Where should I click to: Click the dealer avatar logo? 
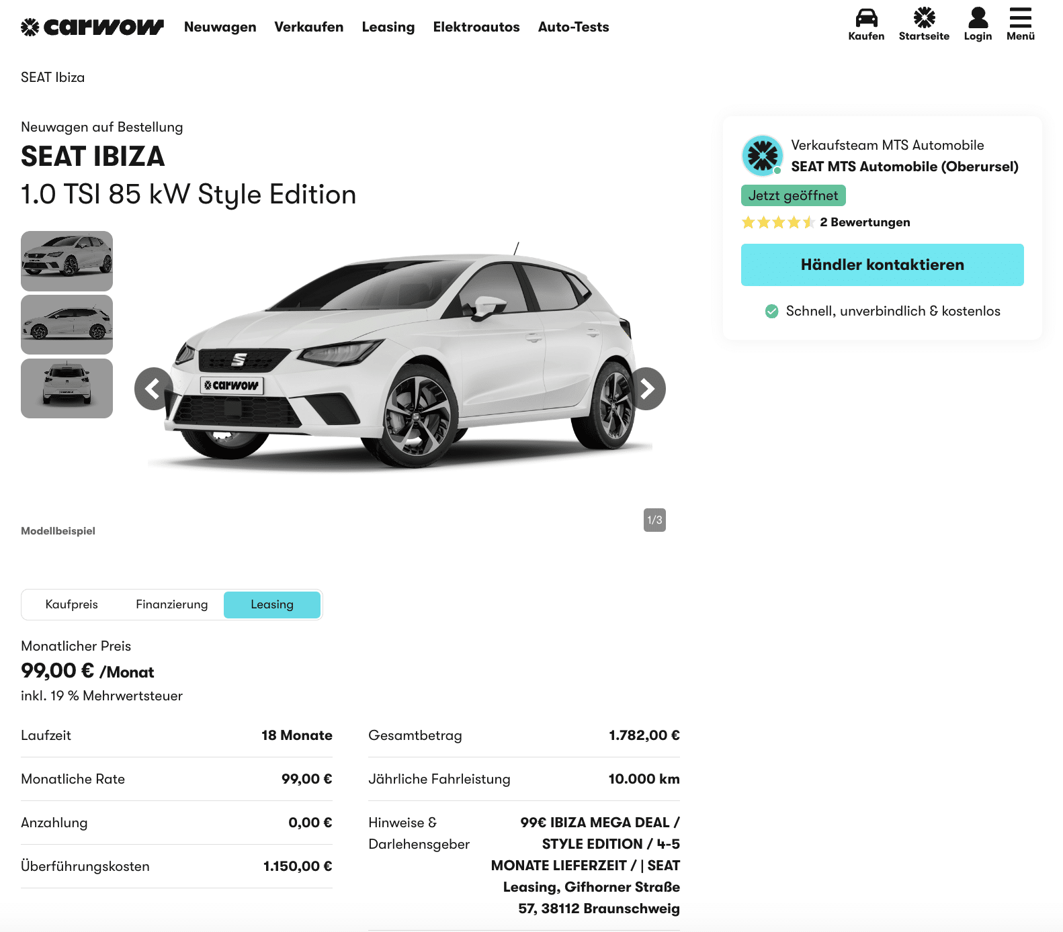762,156
